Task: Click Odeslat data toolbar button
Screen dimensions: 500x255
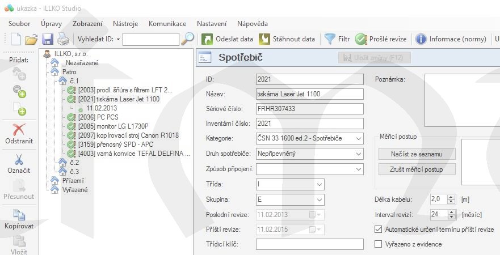Action: pos(229,39)
